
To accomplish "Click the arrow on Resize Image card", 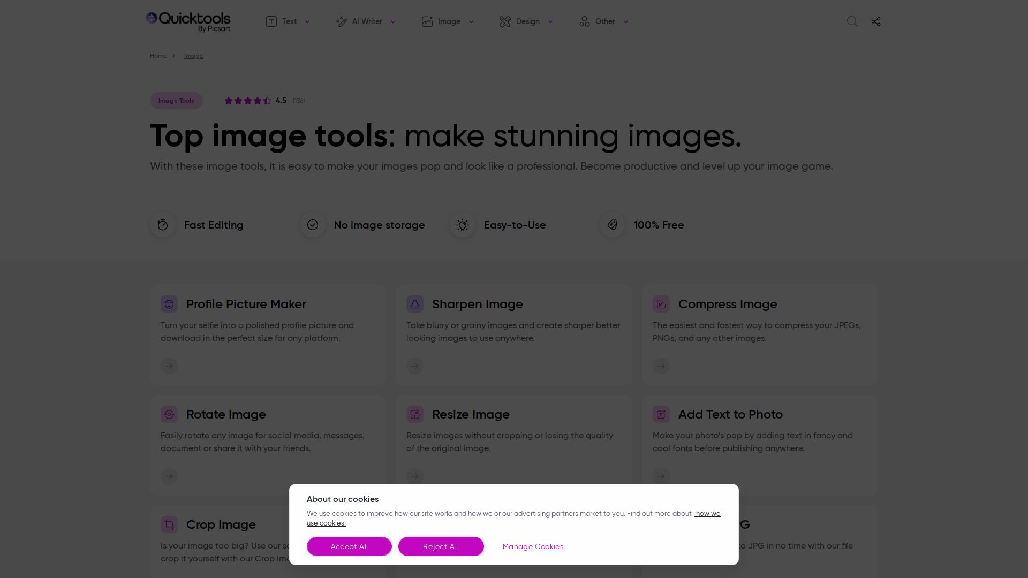I will coord(415,476).
